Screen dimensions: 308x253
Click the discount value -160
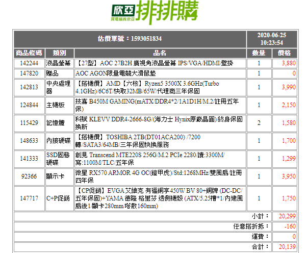(285, 226)
